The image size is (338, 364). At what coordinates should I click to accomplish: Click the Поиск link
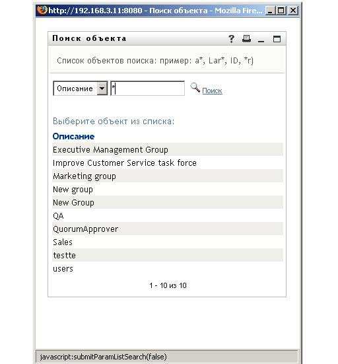coord(212,91)
